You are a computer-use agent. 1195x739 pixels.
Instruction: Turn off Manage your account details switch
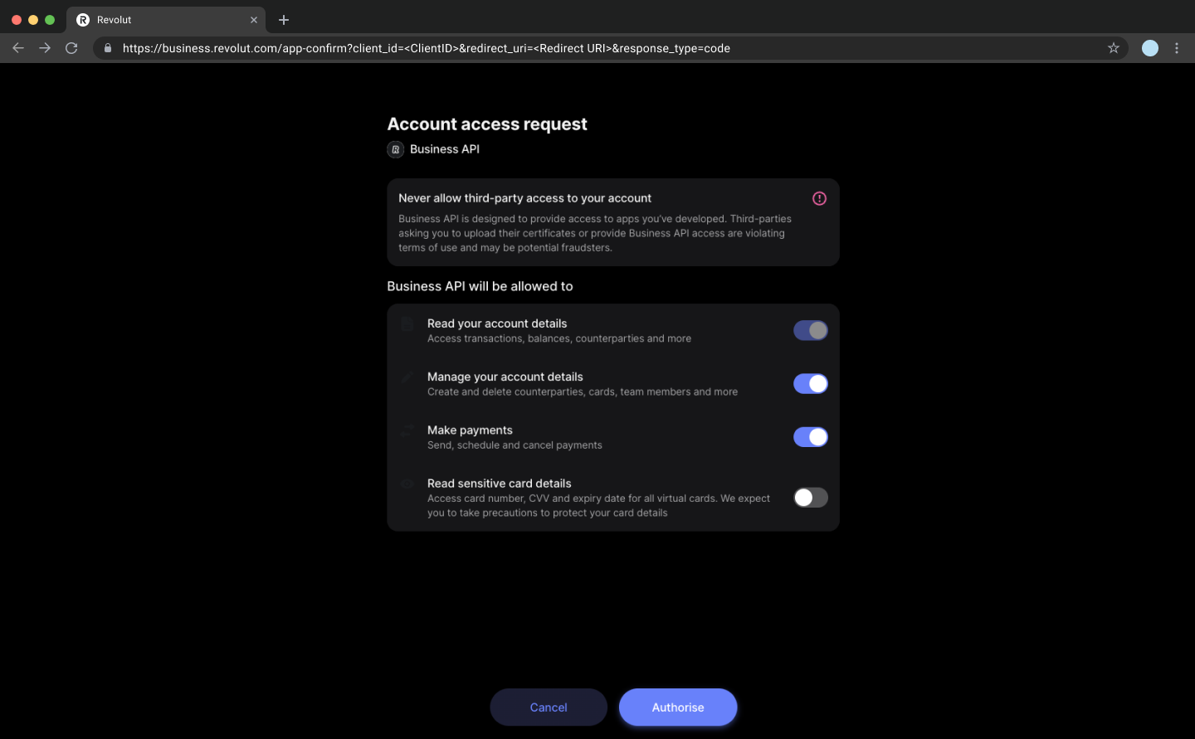tap(811, 384)
